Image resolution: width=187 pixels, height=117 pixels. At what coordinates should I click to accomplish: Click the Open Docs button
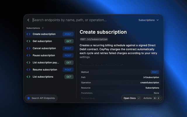[132, 98]
